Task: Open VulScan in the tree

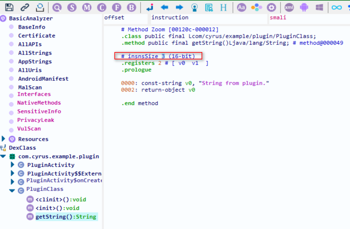Action: 29,129
